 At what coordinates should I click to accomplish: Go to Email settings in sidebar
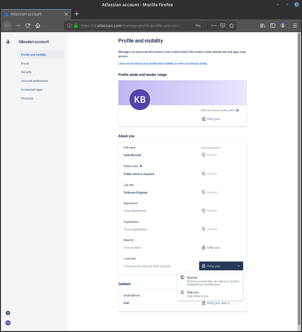point(41,63)
